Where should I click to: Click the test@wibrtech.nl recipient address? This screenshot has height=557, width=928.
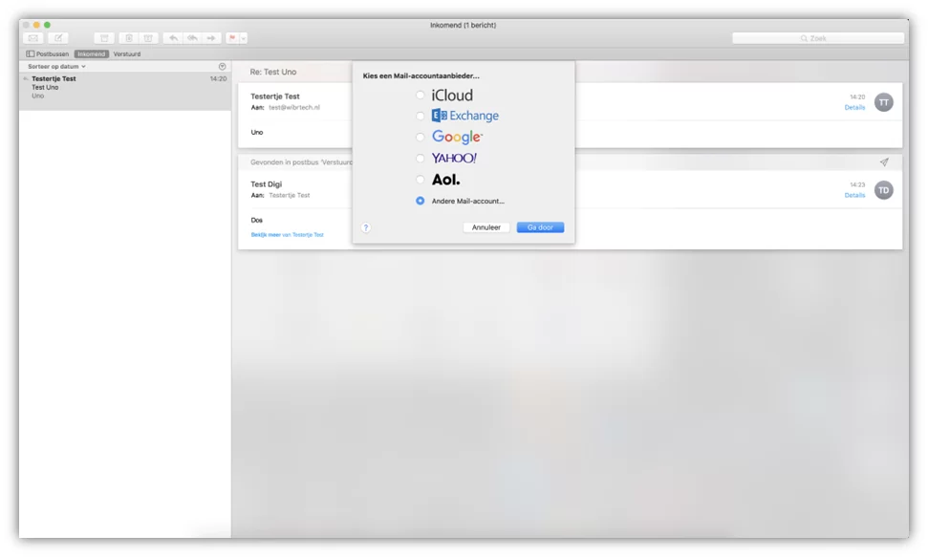[294, 108]
